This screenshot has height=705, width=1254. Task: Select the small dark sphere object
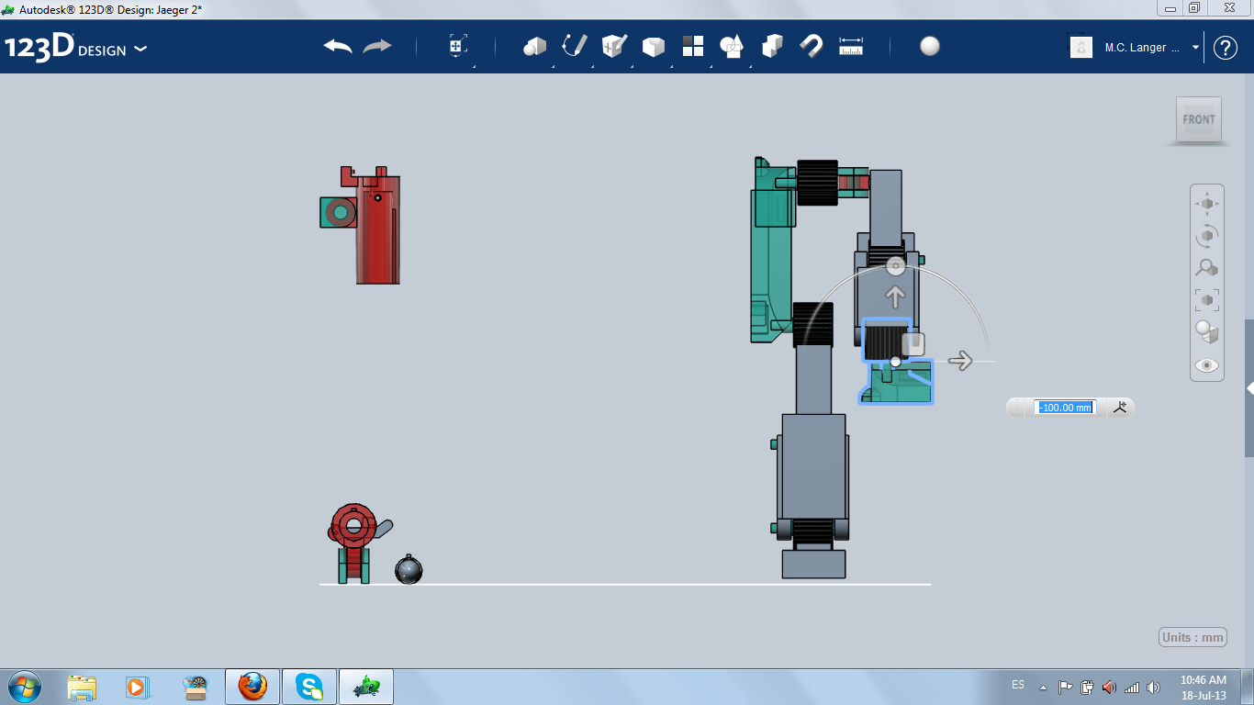coord(409,570)
